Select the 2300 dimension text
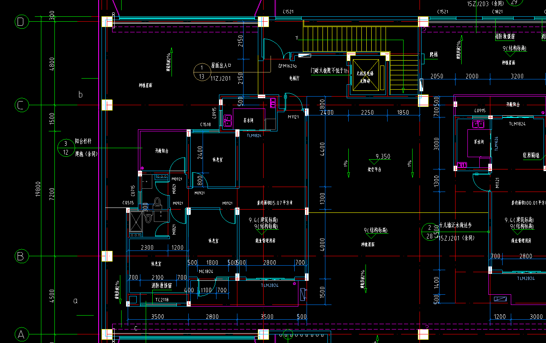This screenshot has height=343, width=546. pyautogui.click(x=147, y=248)
